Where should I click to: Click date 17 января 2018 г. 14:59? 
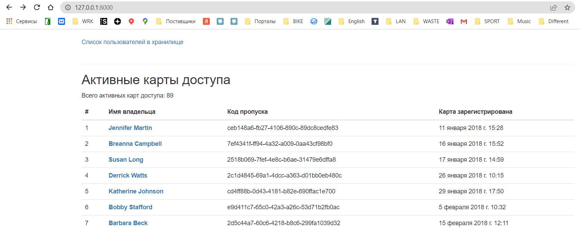(x=471, y=160)
